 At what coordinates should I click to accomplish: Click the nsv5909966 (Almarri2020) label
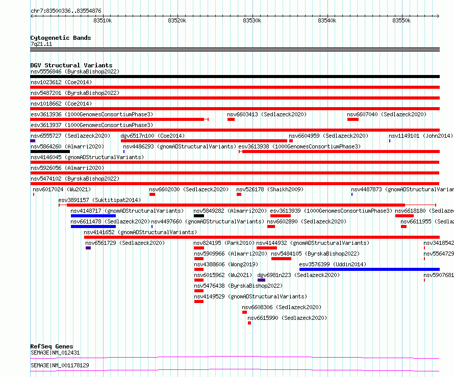click(x=231, y=254)
